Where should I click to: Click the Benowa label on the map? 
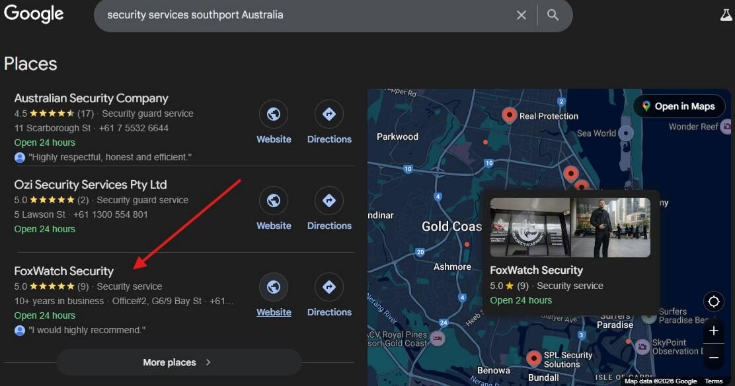494,370
